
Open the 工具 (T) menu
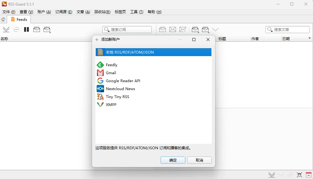pyautogui.click(x=137, y=12)
